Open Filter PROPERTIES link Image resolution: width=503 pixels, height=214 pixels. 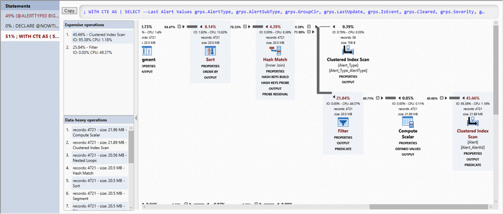click(x=343, y=137)
